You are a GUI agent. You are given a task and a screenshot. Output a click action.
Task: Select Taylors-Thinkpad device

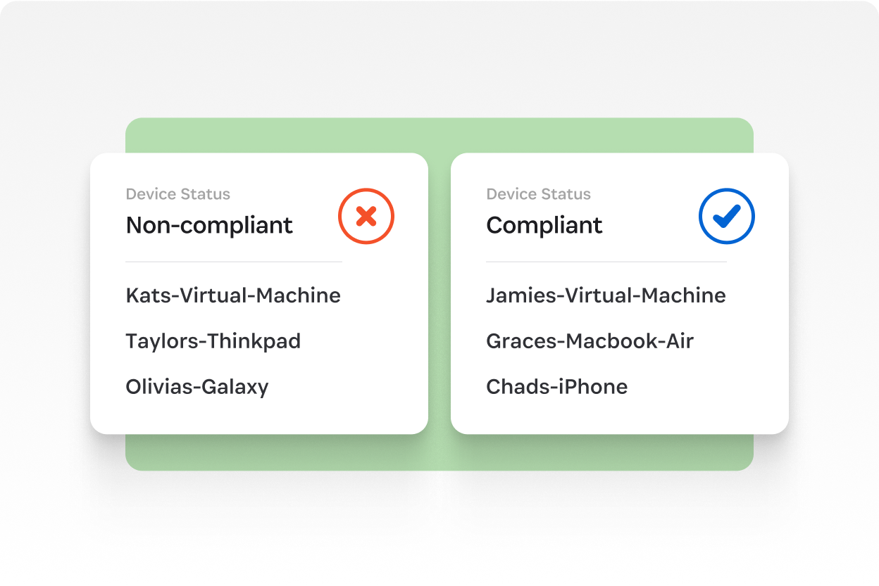[213, 341]
